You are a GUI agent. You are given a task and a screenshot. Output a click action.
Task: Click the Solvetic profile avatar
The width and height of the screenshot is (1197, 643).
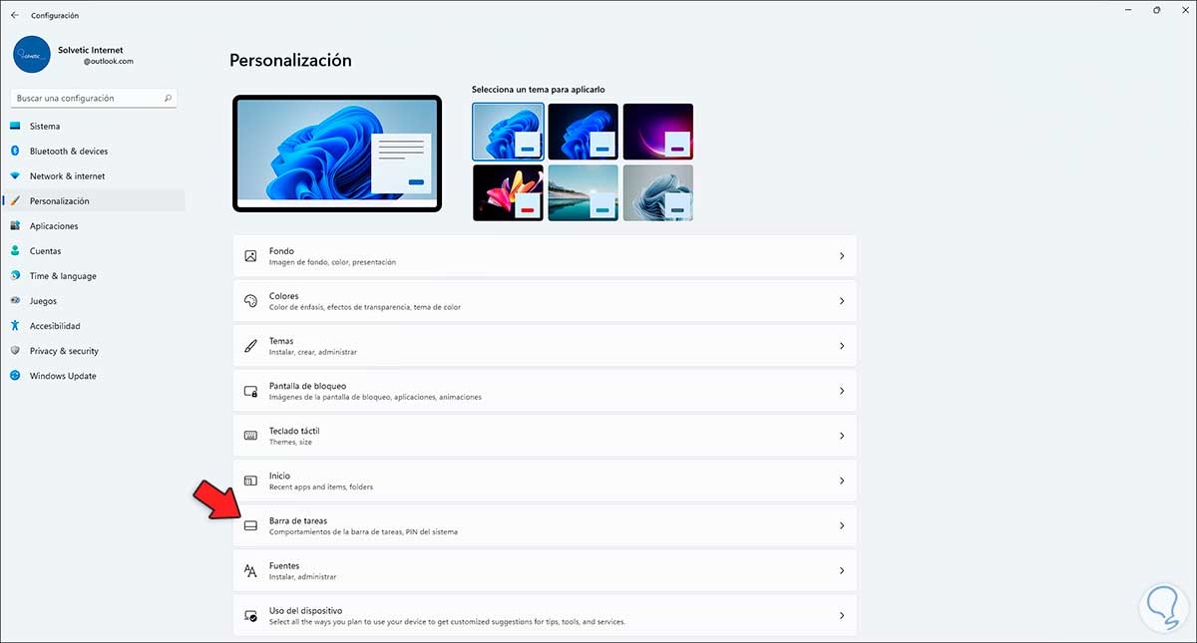32,55
